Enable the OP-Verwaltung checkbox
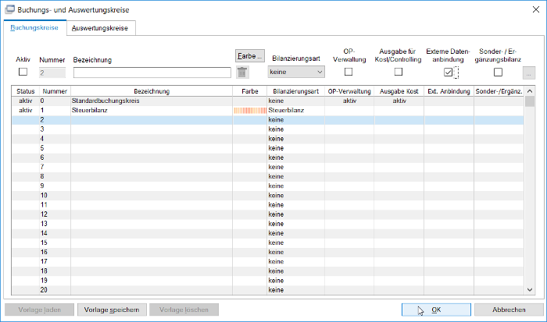Viewport: 547px width, 322px height. (x=349, y=72)
